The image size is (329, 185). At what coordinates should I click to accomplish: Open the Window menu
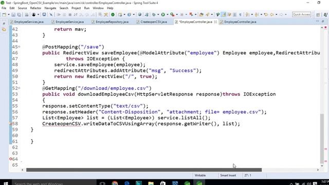pos(98,8)
